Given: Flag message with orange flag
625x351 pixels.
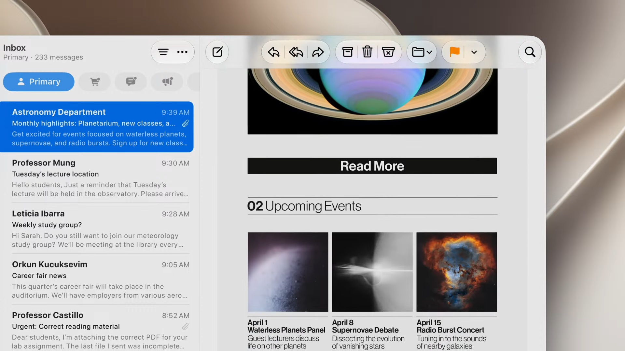Looking at the screenshot, I should pyautogui.click(x=454, y=52).
